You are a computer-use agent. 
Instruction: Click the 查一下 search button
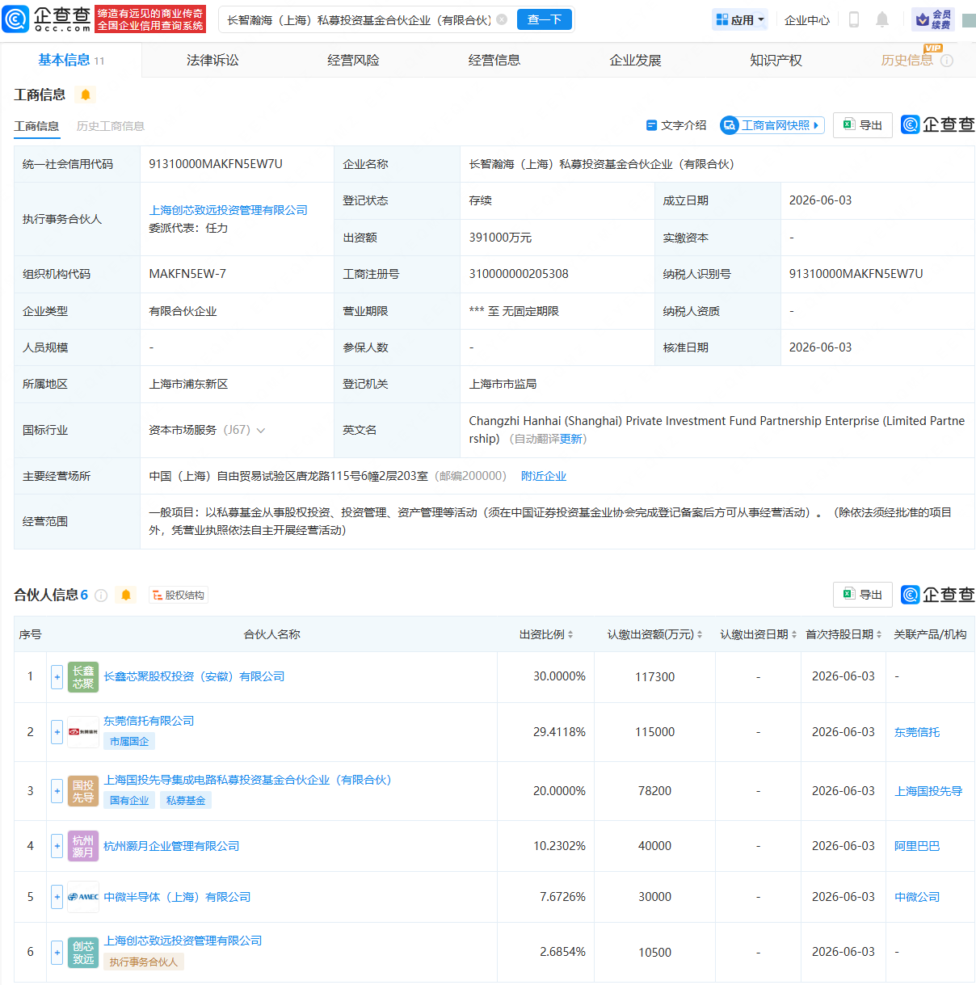545,19
